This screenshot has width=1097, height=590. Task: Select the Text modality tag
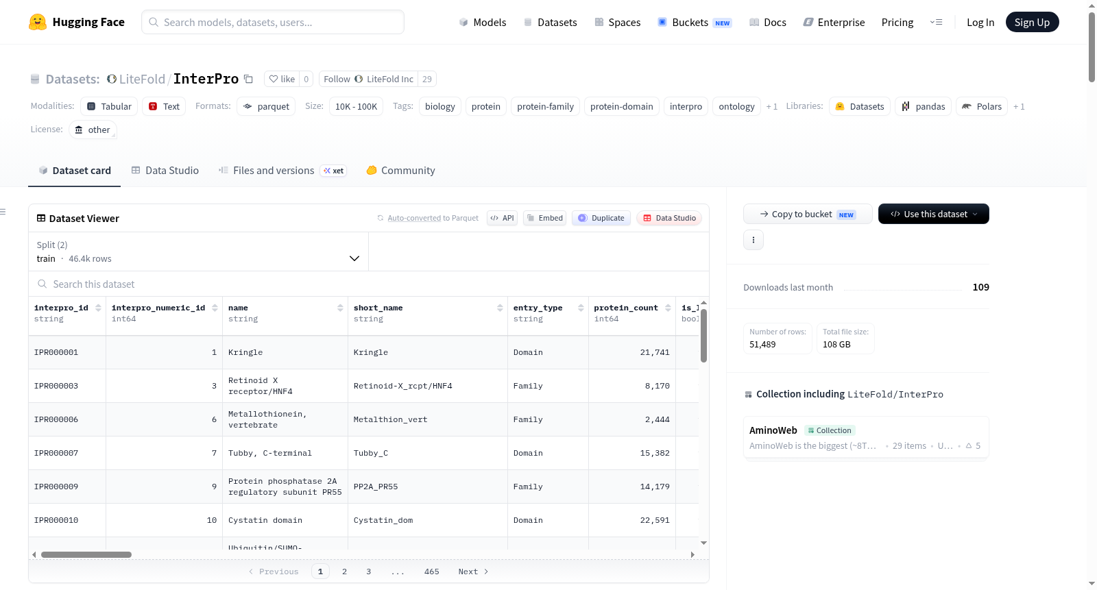tap(165, 107)
